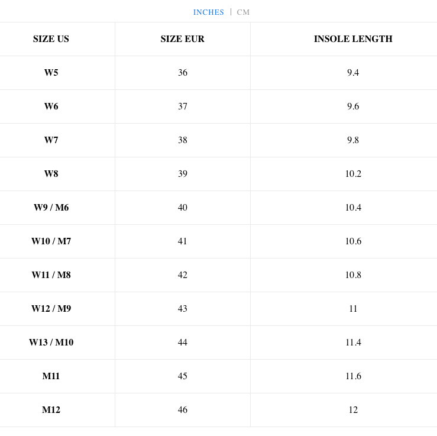Switch units to CM
This screenshot has width=437, height=436.
(x=243, y=12)
